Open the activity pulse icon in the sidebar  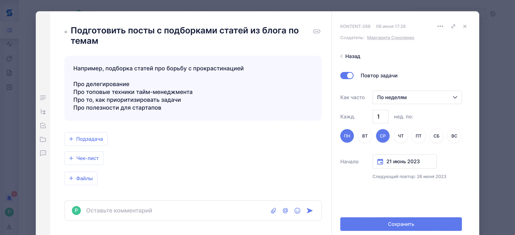tap(9, 44)
